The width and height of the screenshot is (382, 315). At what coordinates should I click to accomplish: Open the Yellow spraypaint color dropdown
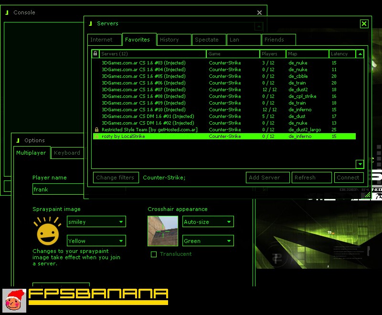click(96, 241)
